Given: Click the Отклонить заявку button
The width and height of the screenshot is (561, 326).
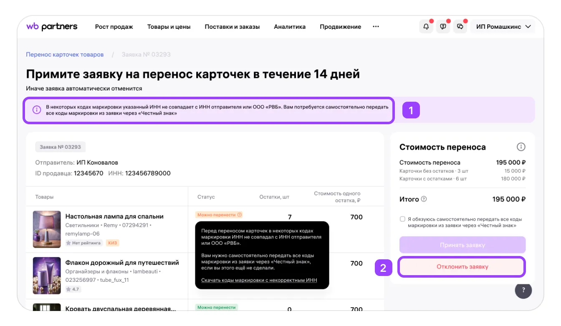Looking at the screenshot, I should [462, 267].
